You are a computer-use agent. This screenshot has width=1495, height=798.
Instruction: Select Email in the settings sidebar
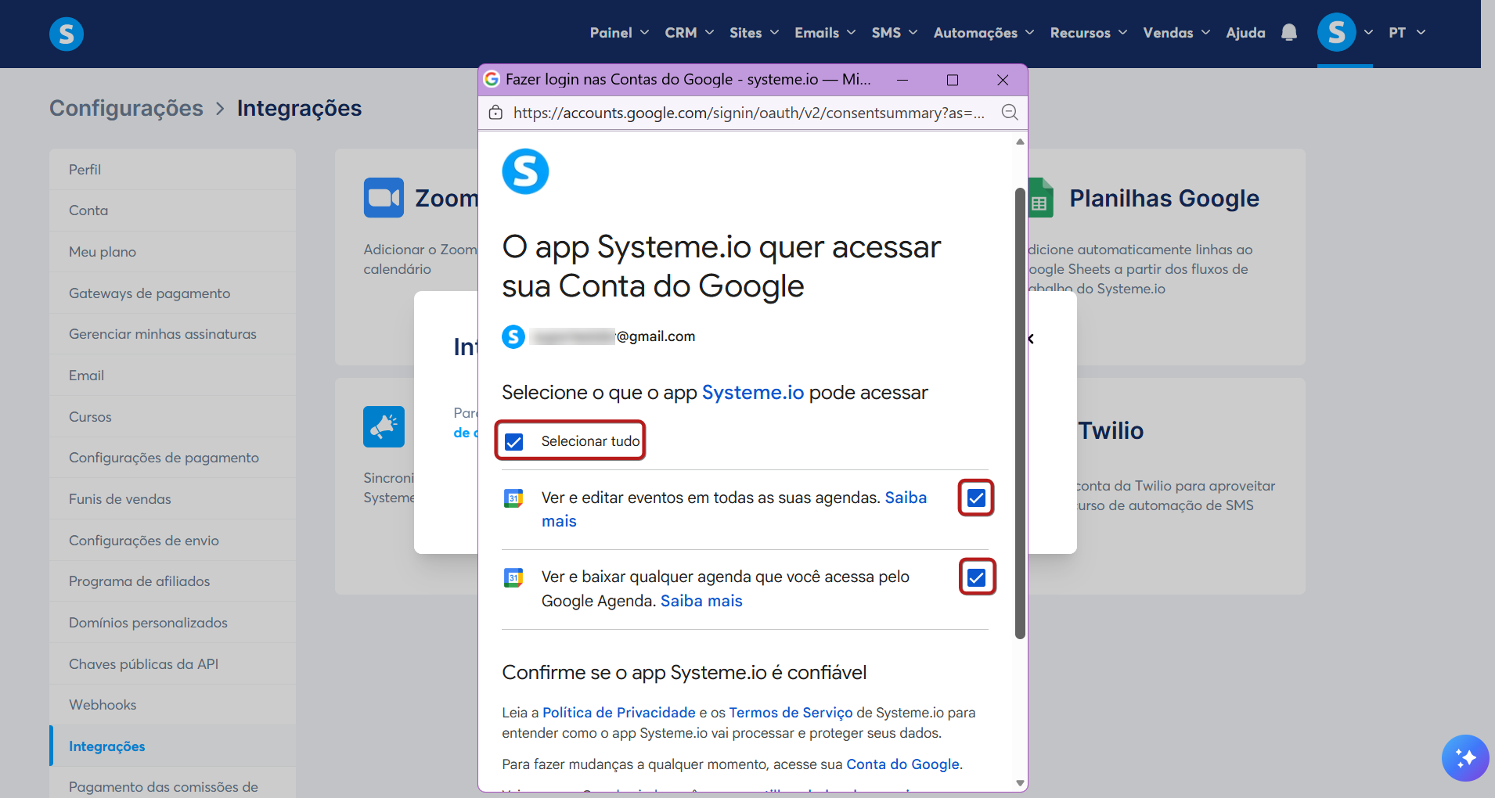(x=172, y=376)
